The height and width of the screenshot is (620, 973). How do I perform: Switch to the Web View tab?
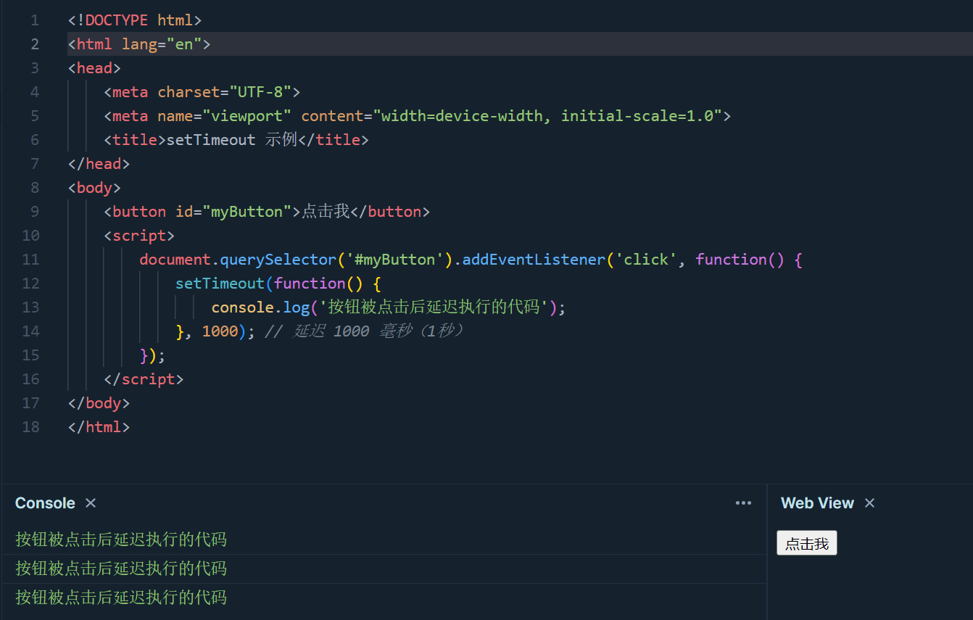817,503
